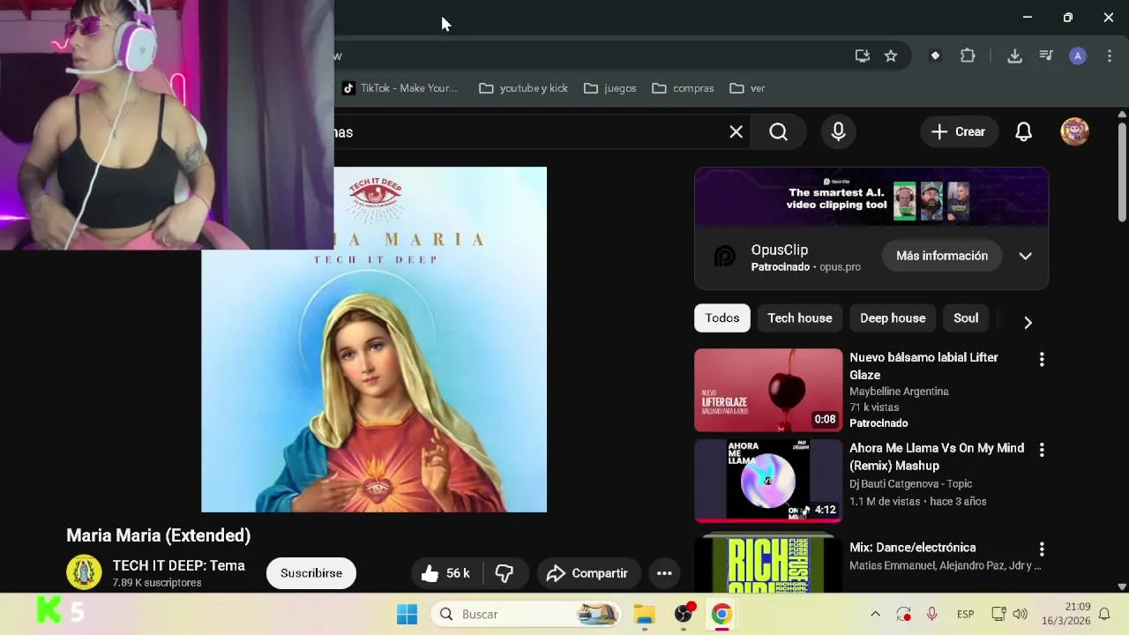Click the OpusClip logo icon
1129x635 pixels.
(724, 257)
